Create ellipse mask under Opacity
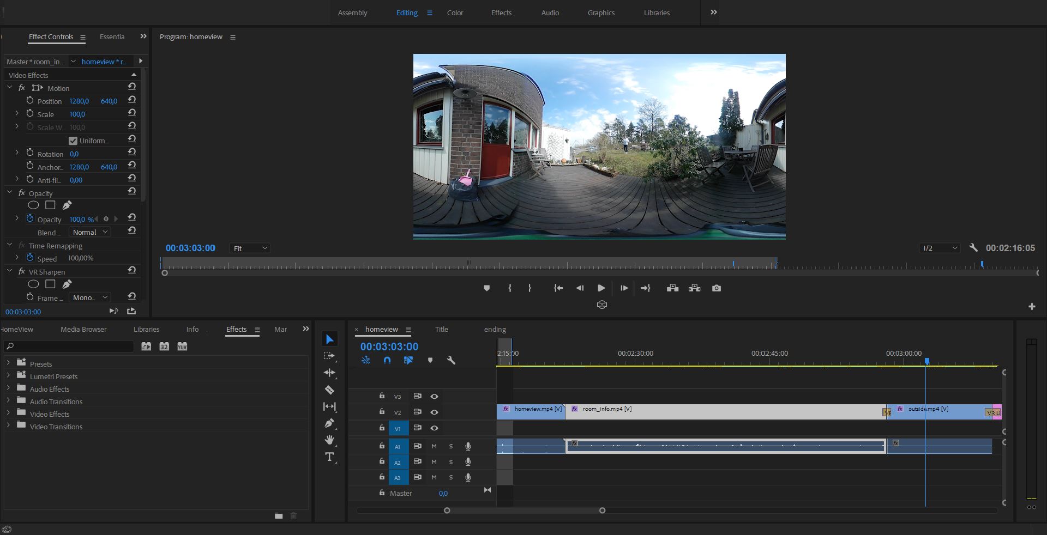Screen dimensions: 1047x535 pos(33,205)
